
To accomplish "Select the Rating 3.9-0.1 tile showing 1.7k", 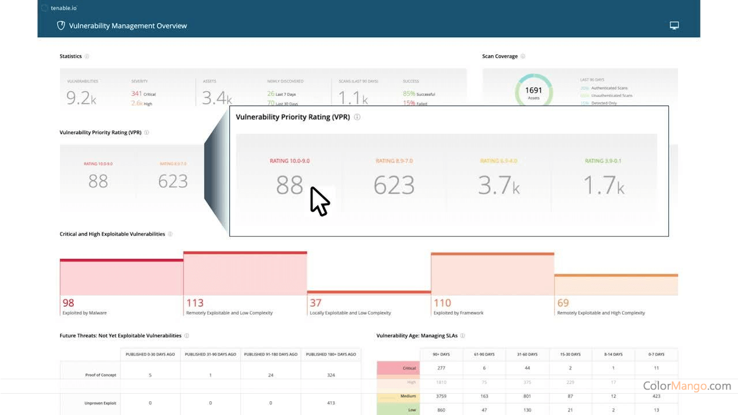I will (604, 178).
